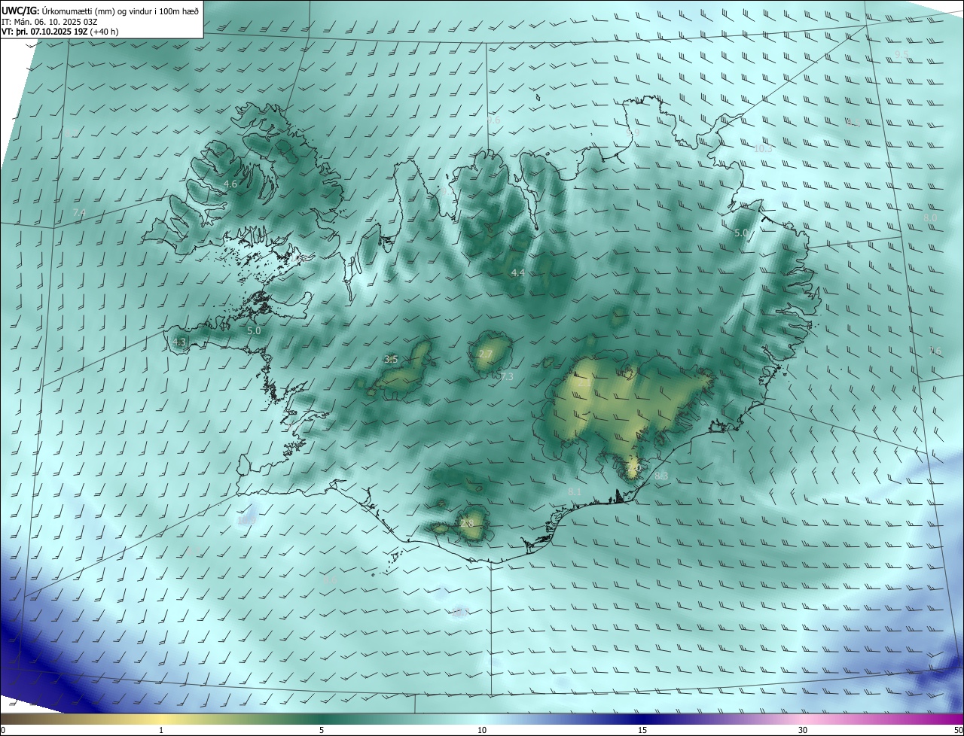Click the 4.3 value on Snæfellsnes tip
Viewport: 964px width, 736px height.
[179, 342]
